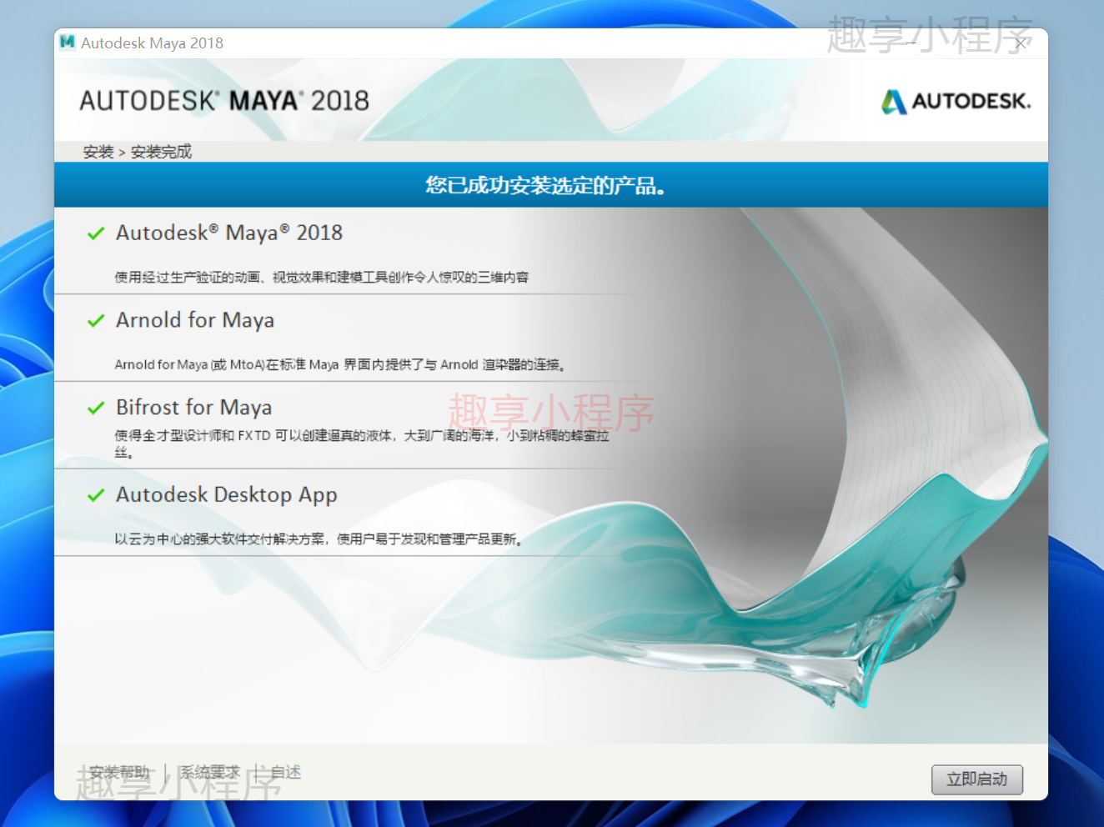Click the green checkmark beside Autodesk Desktop App
This screenshot has height=827, width=1104.
(x=96, y=495)
